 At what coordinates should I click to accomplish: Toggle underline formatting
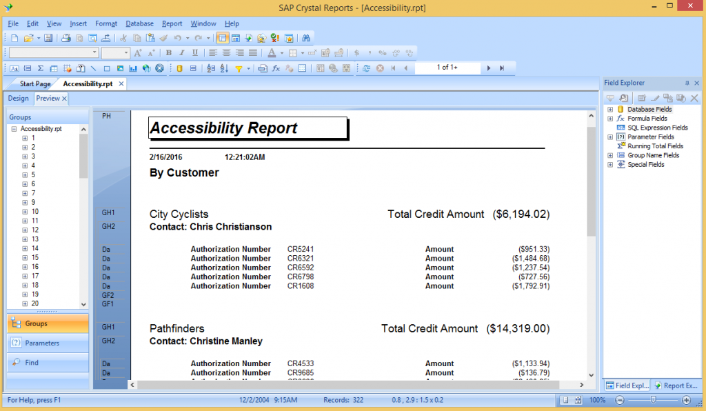coord(195,52)
